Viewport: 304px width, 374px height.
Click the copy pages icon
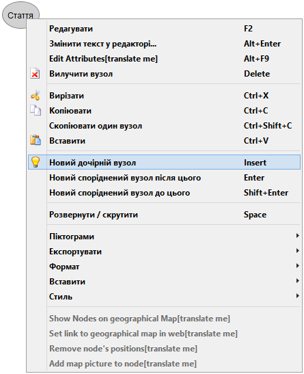pos(36,111)
